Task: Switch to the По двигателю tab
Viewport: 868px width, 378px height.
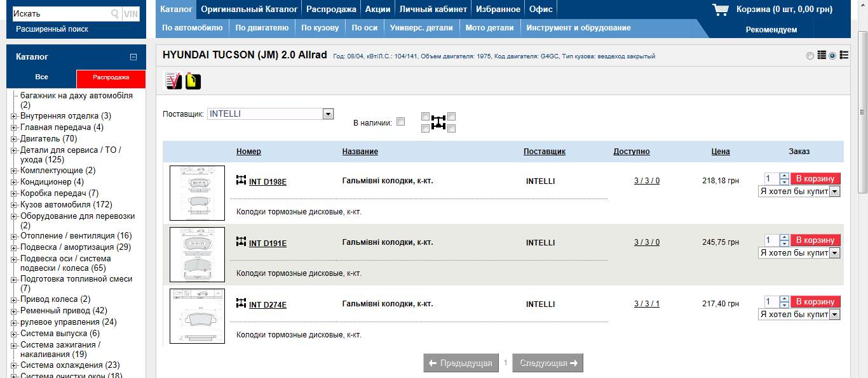Action: point(262,28)
